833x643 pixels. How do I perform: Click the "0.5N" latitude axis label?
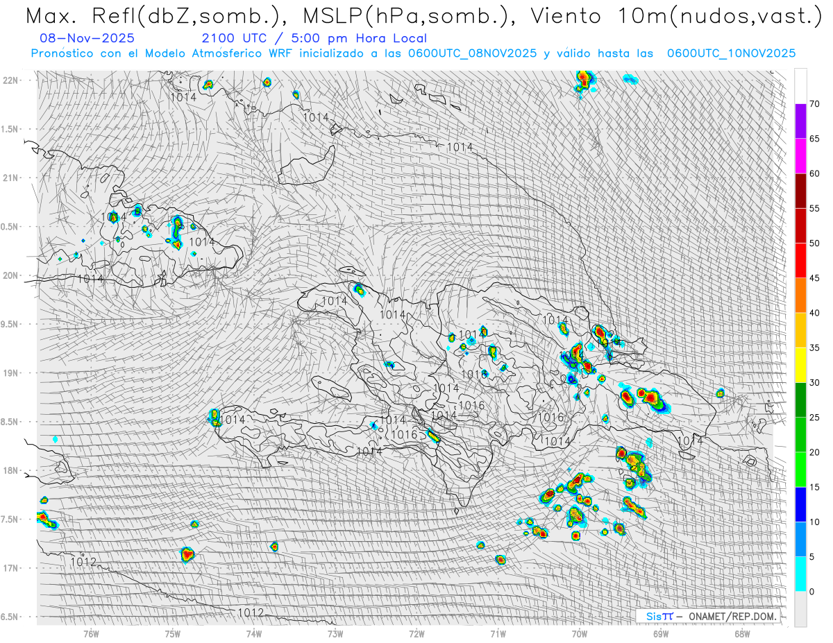(10, 227)
